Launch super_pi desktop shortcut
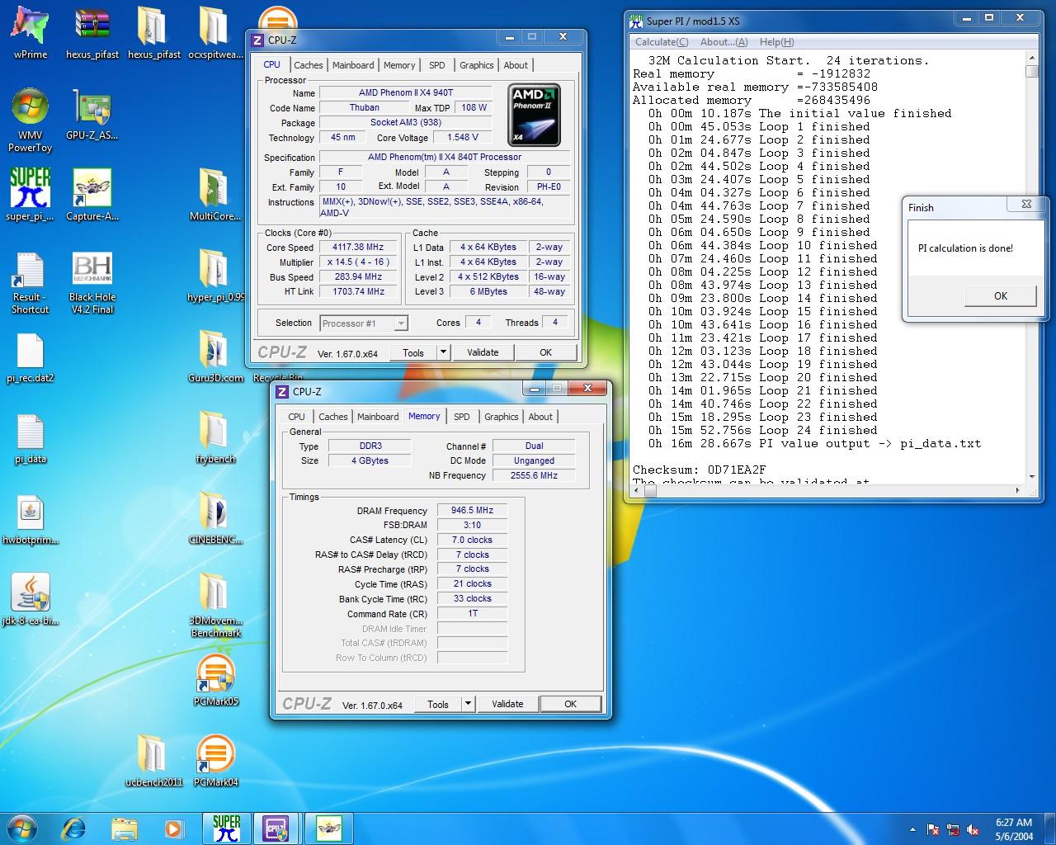Viewport: 1056px width, 845px height. 30,195
